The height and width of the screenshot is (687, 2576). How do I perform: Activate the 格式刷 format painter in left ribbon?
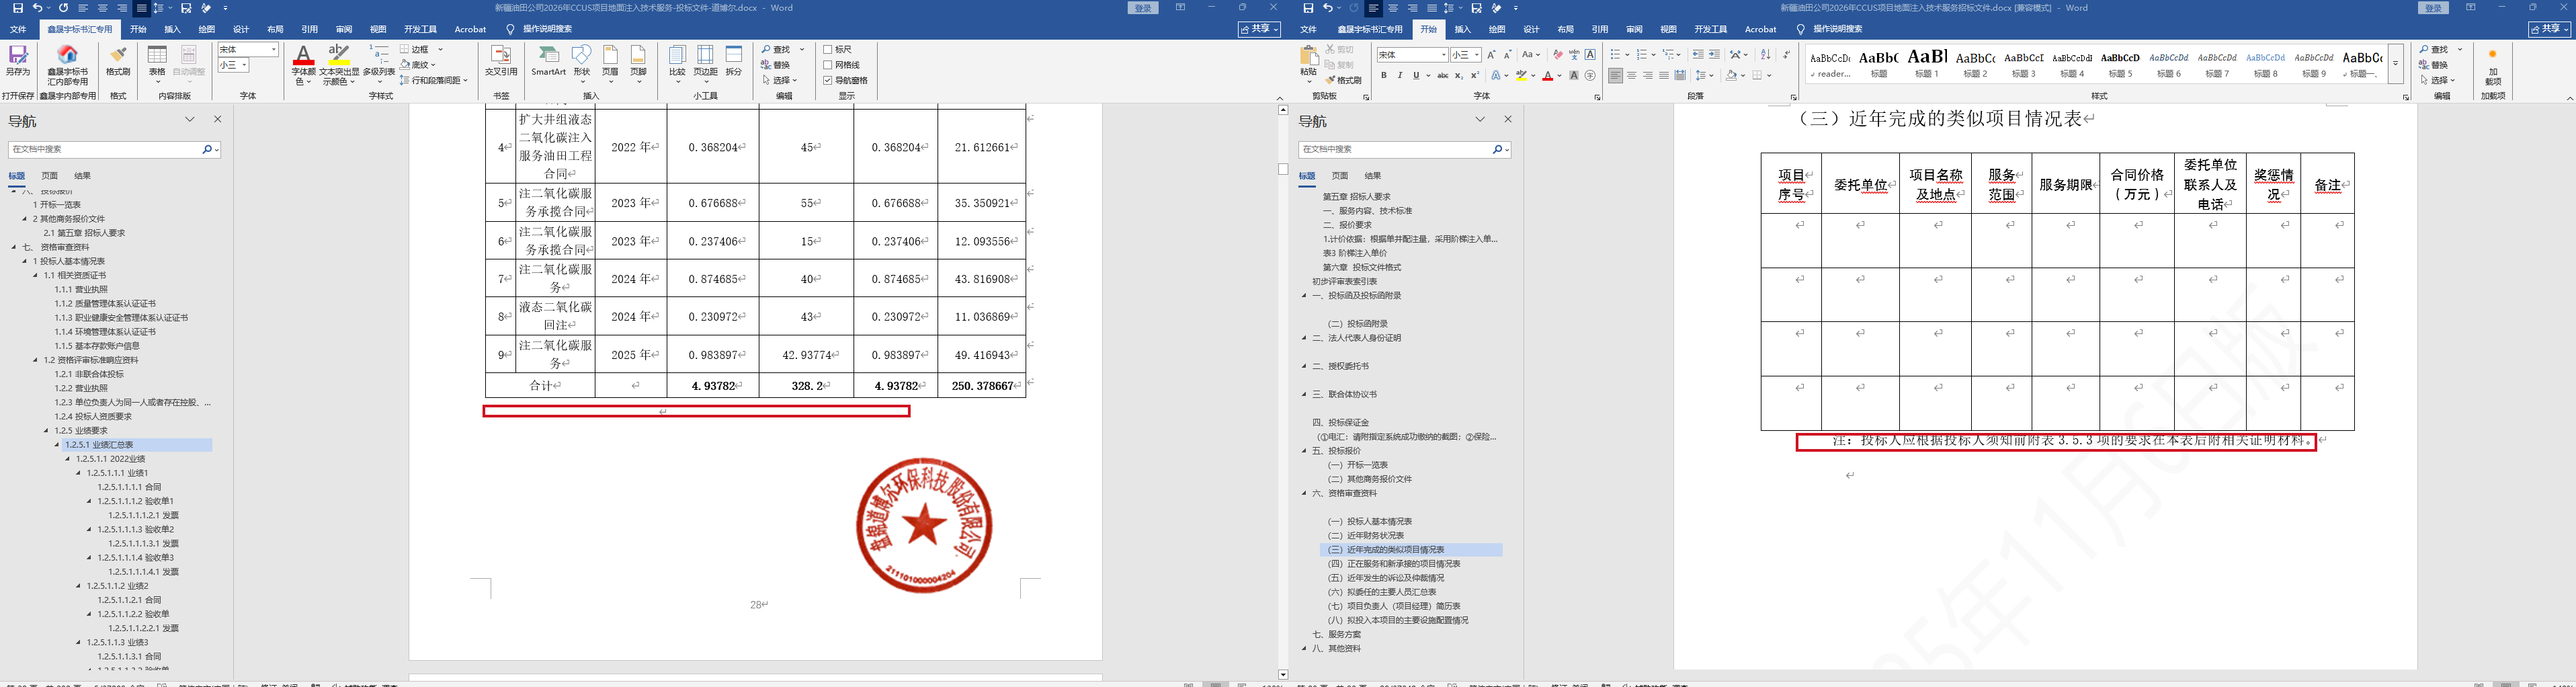coord(118,60)
